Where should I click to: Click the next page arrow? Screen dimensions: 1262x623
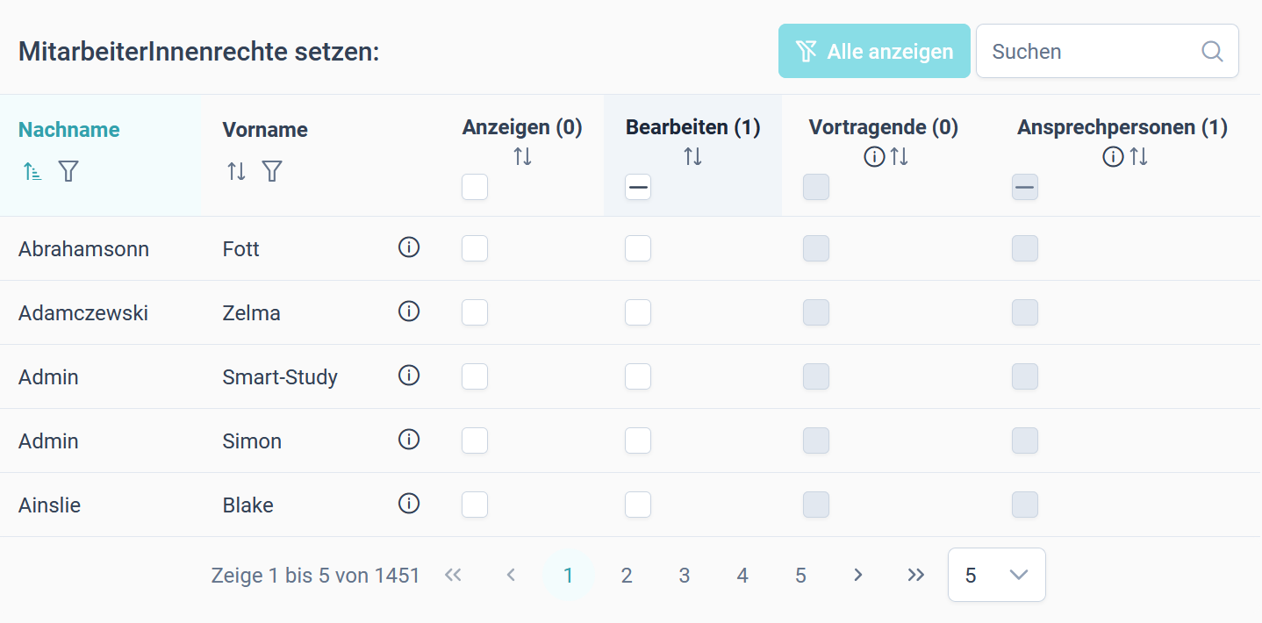858,575
